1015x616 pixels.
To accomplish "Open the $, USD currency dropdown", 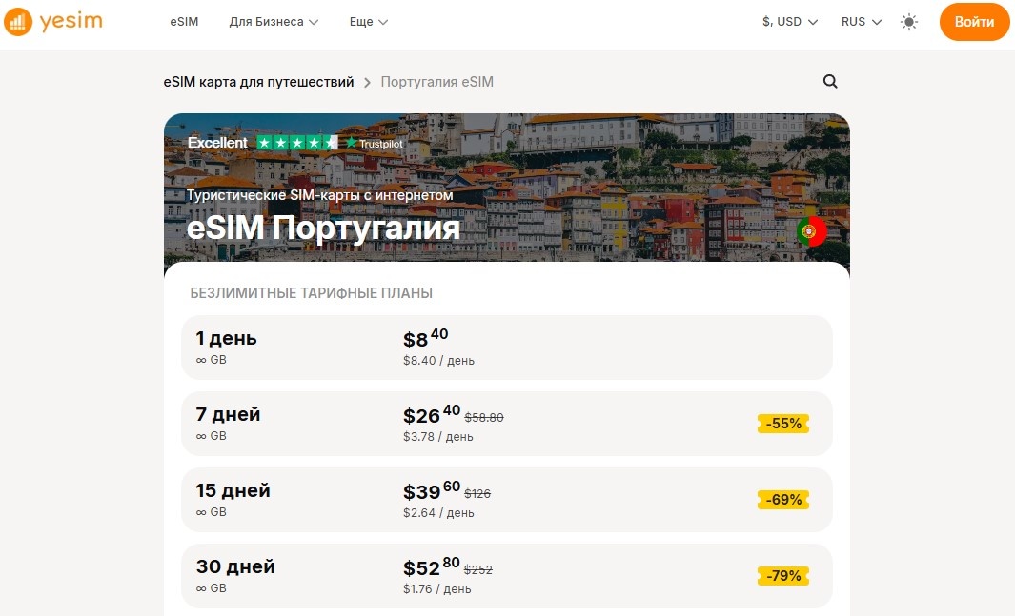I will pyautogui.click(x=789, y=19).
